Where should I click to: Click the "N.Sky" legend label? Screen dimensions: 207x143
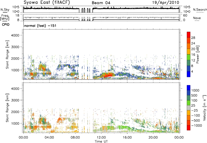pyautogui.click(x=5, y=10)
